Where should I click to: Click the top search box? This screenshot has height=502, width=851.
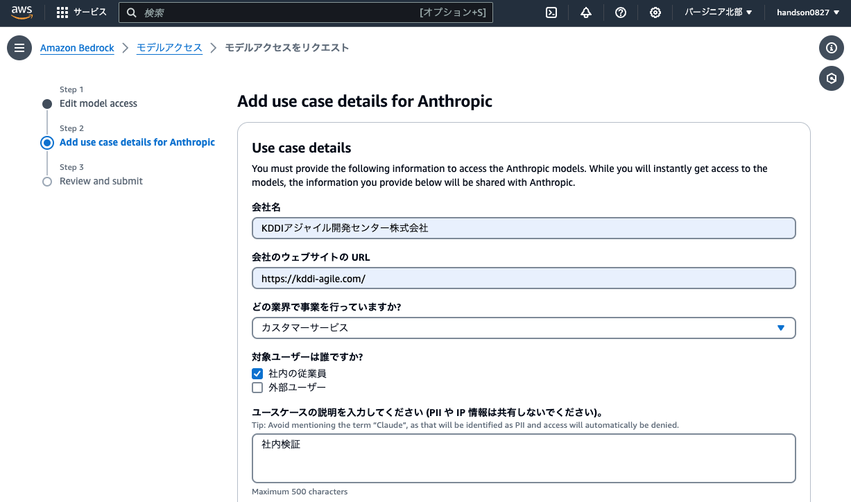tap(306, 12)
